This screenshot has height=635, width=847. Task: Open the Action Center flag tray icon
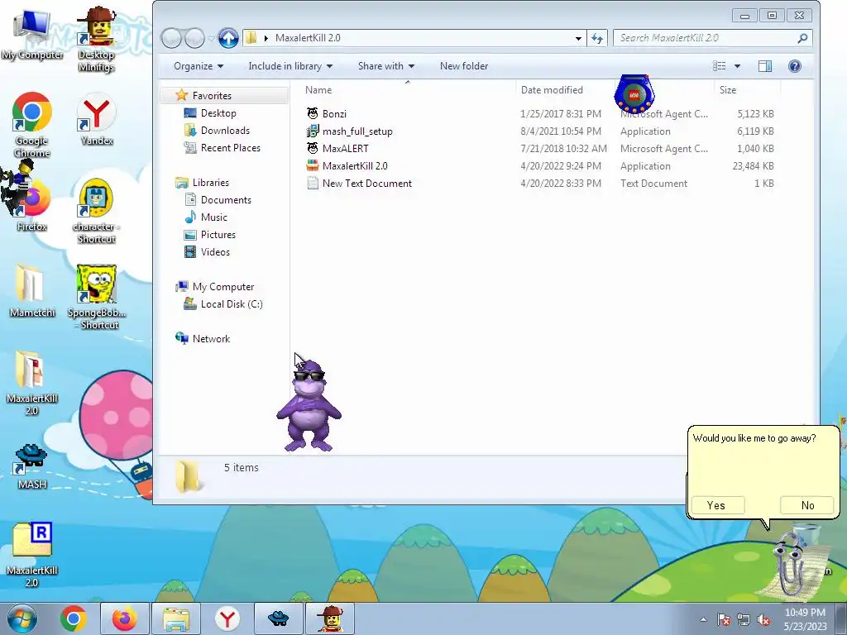click(x=724, y=620)
